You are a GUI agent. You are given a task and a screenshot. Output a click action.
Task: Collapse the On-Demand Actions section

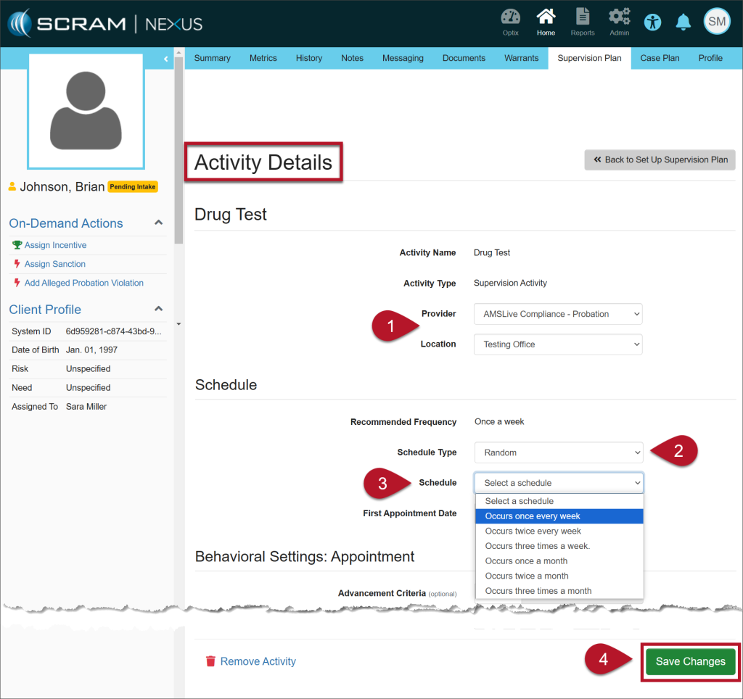(x=159, y=223)
